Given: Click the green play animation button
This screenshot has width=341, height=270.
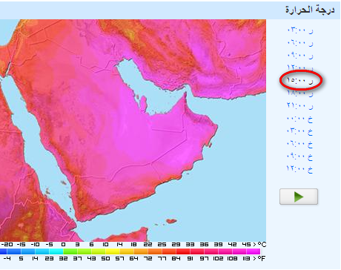Looking at the screenshot, I should [x=299, y=197].
